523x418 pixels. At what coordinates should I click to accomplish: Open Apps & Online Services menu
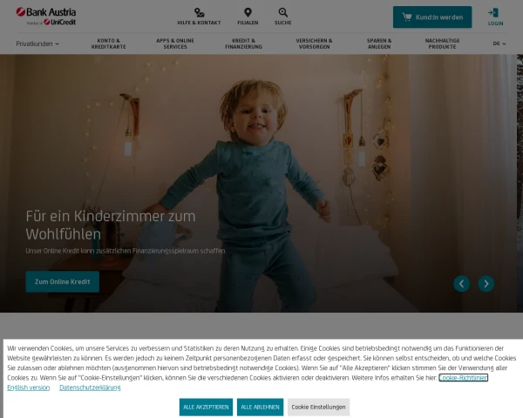pos(175,44)
